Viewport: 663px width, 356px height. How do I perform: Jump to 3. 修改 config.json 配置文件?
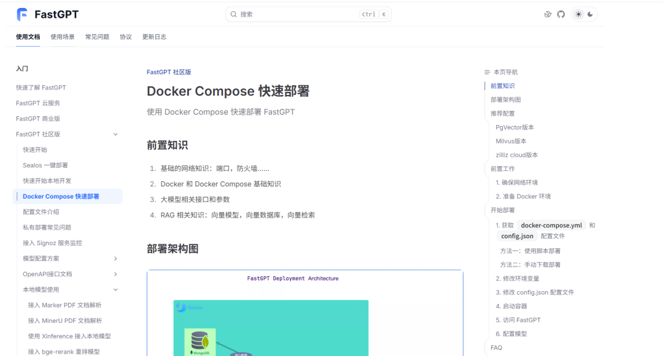point(535,292)
